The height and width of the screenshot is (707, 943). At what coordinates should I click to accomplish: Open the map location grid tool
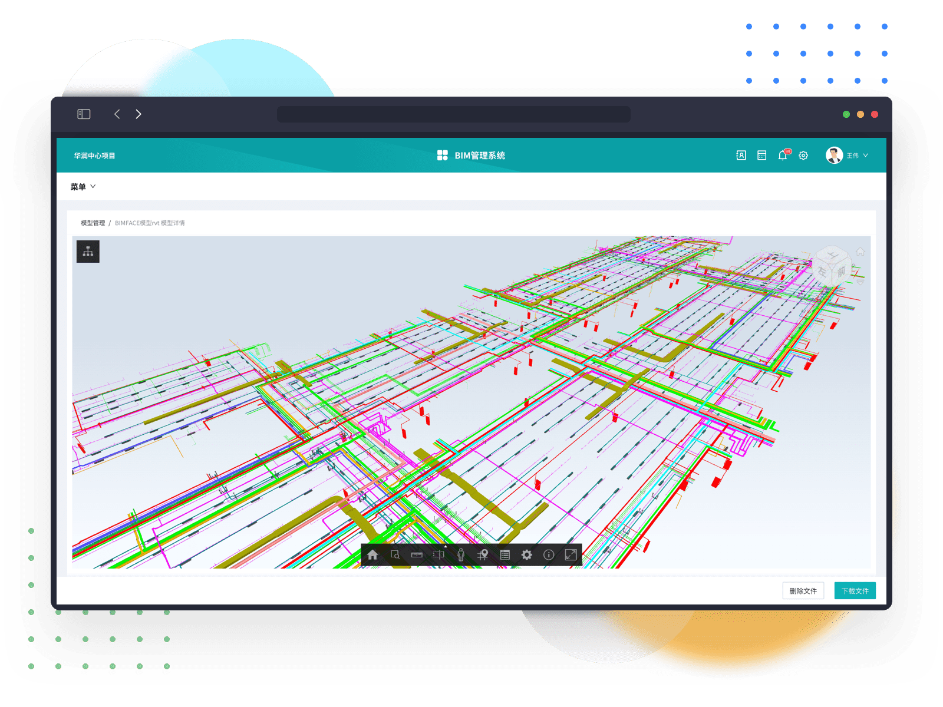tap(483, 555)
